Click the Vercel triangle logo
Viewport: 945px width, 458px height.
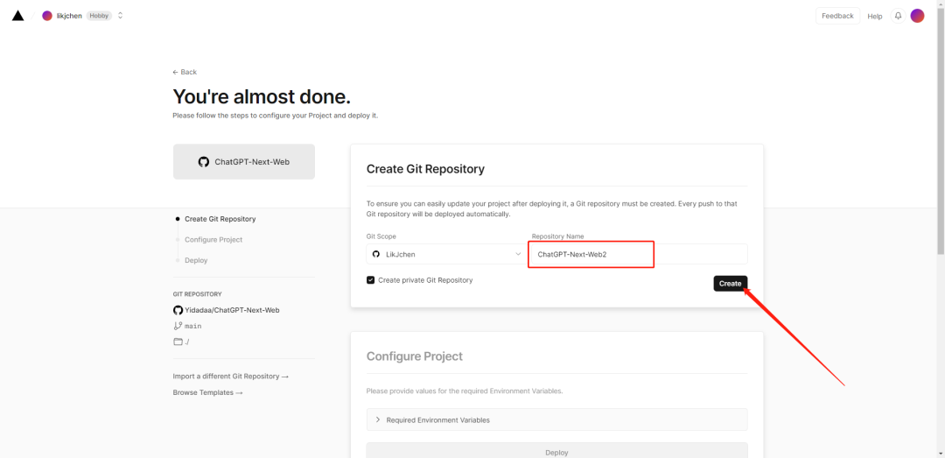[x=17, y=16]
